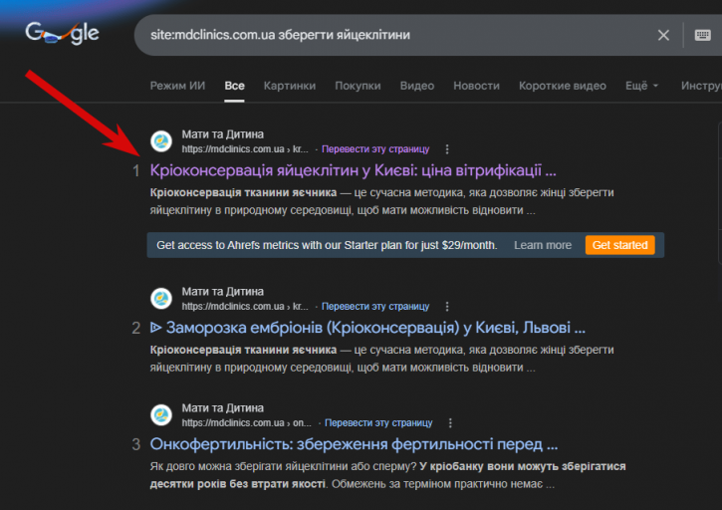This screenshot has width=722, height=510.
Task: Click Learn more in Ahrefs banner
Action: point(543,245)
